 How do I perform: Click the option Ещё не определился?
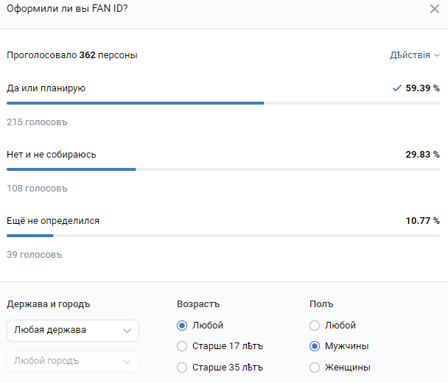(x=53, y=221)
